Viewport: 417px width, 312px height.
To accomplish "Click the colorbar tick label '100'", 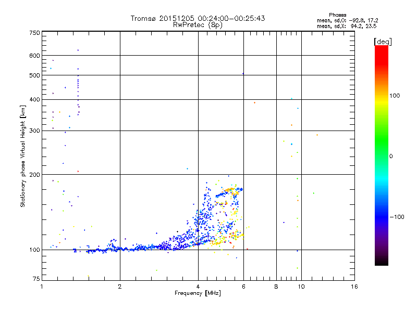I will pos(395,96).
